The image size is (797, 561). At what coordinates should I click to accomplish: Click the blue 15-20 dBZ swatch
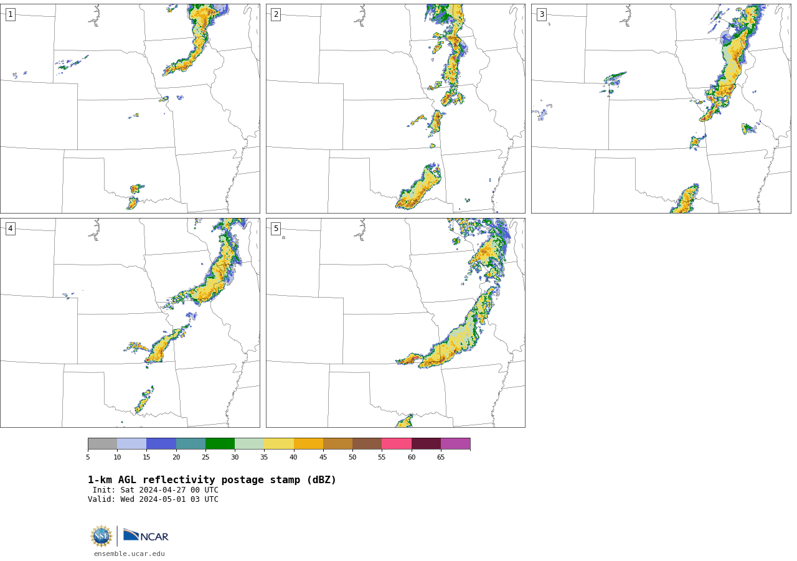[x=161, y=443]
